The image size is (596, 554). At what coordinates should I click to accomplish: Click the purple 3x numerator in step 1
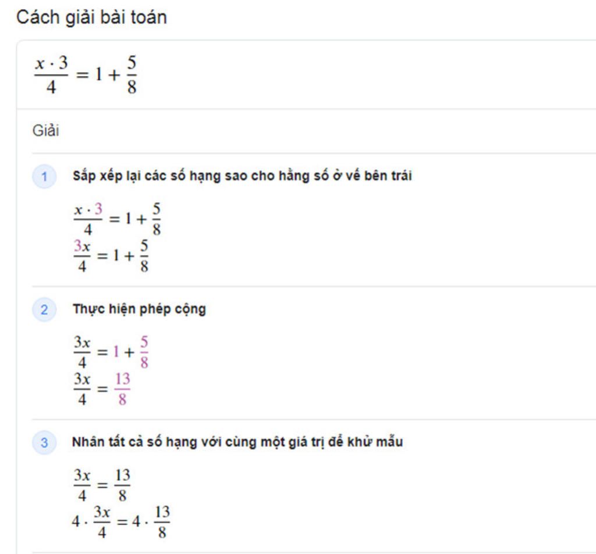pos(82,246)
